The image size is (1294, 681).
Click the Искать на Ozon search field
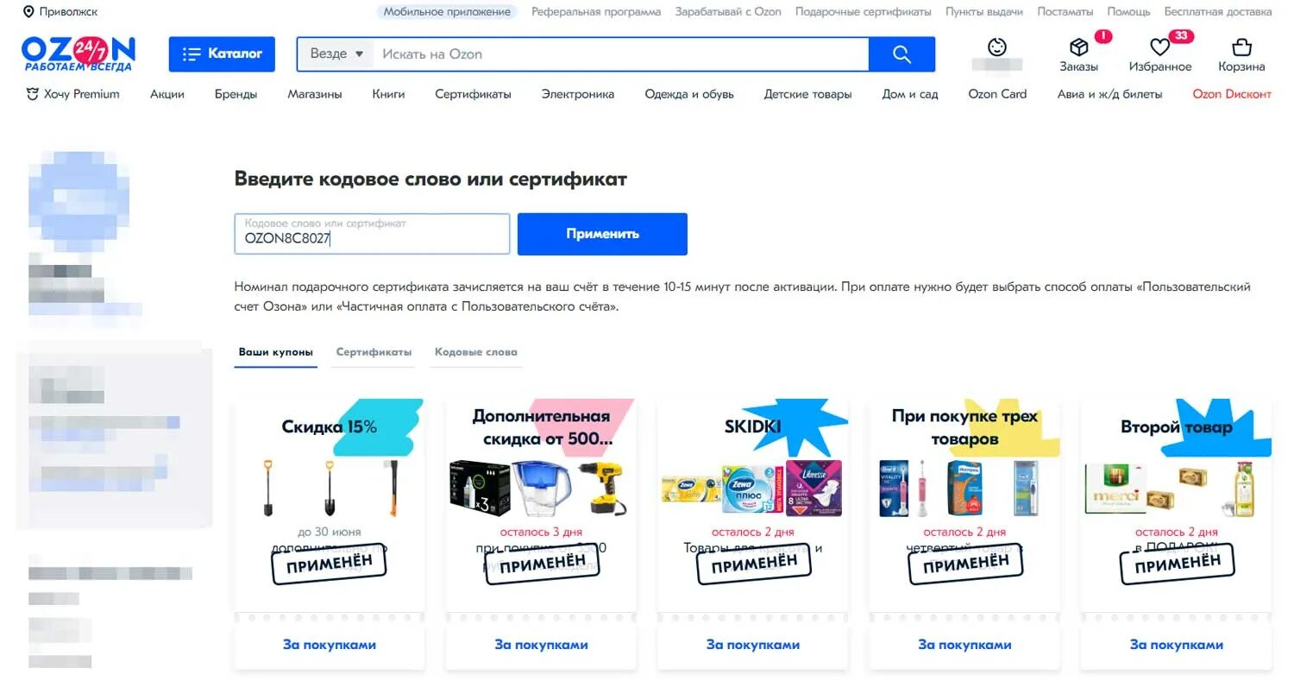tap(620, 54)
